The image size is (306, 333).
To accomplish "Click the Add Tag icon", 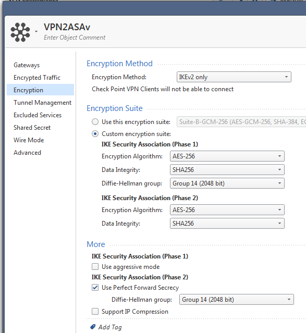I will [x=93, y=327].
